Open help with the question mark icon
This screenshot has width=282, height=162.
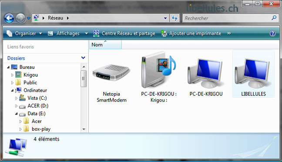pos(272,33)
